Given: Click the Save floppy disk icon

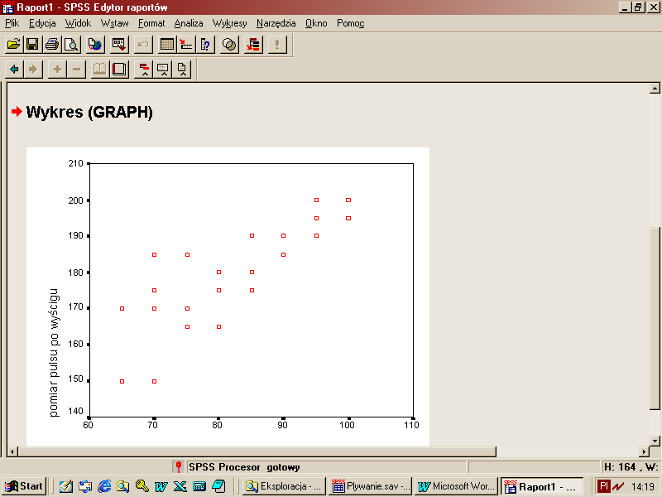Looking at the screenshot, I should point(32,44).
